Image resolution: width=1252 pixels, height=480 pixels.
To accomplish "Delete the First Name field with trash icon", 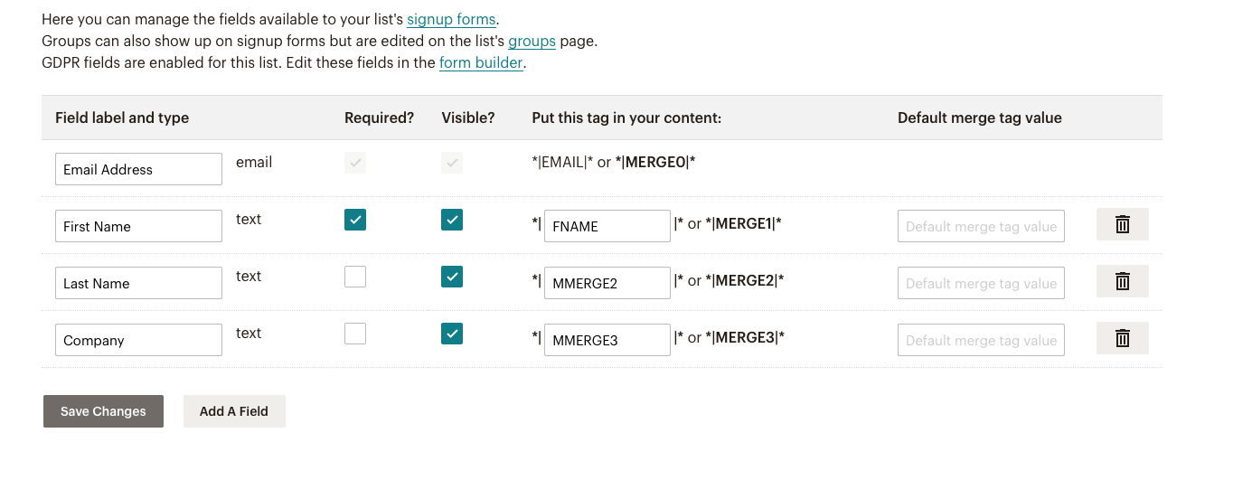I will pyautogui.click(x=1122, y=224).
